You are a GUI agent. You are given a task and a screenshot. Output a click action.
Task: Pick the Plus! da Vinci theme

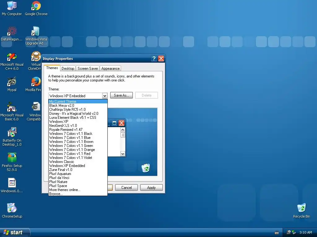pos(78,178)
